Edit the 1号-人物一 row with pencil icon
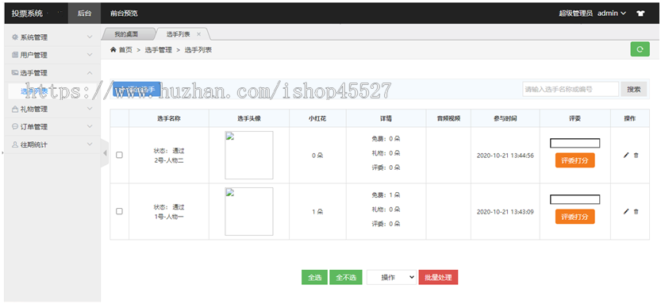661x304 pixels. tap(626, 212)
